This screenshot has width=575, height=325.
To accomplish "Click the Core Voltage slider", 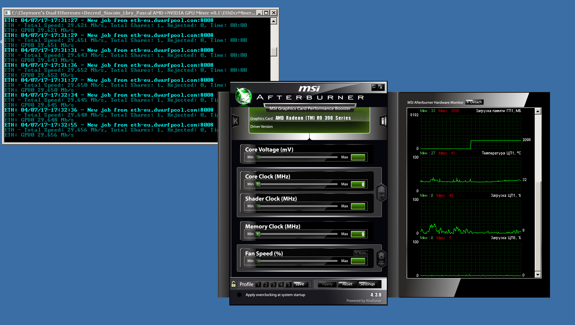I will pos(297,157).
